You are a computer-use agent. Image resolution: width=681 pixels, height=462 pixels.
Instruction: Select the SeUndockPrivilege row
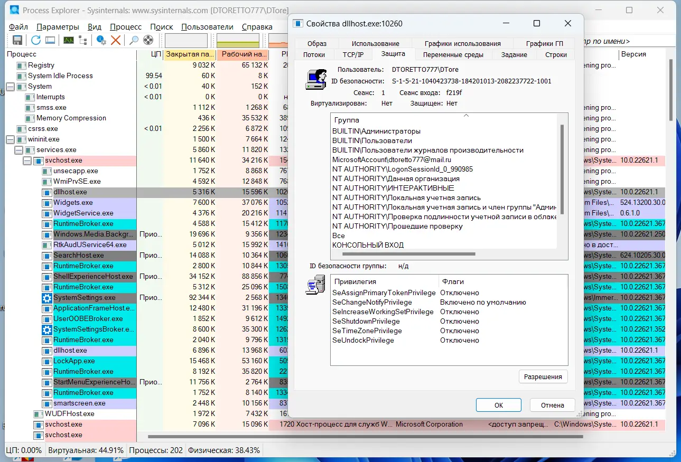click(x=449, y=340)
